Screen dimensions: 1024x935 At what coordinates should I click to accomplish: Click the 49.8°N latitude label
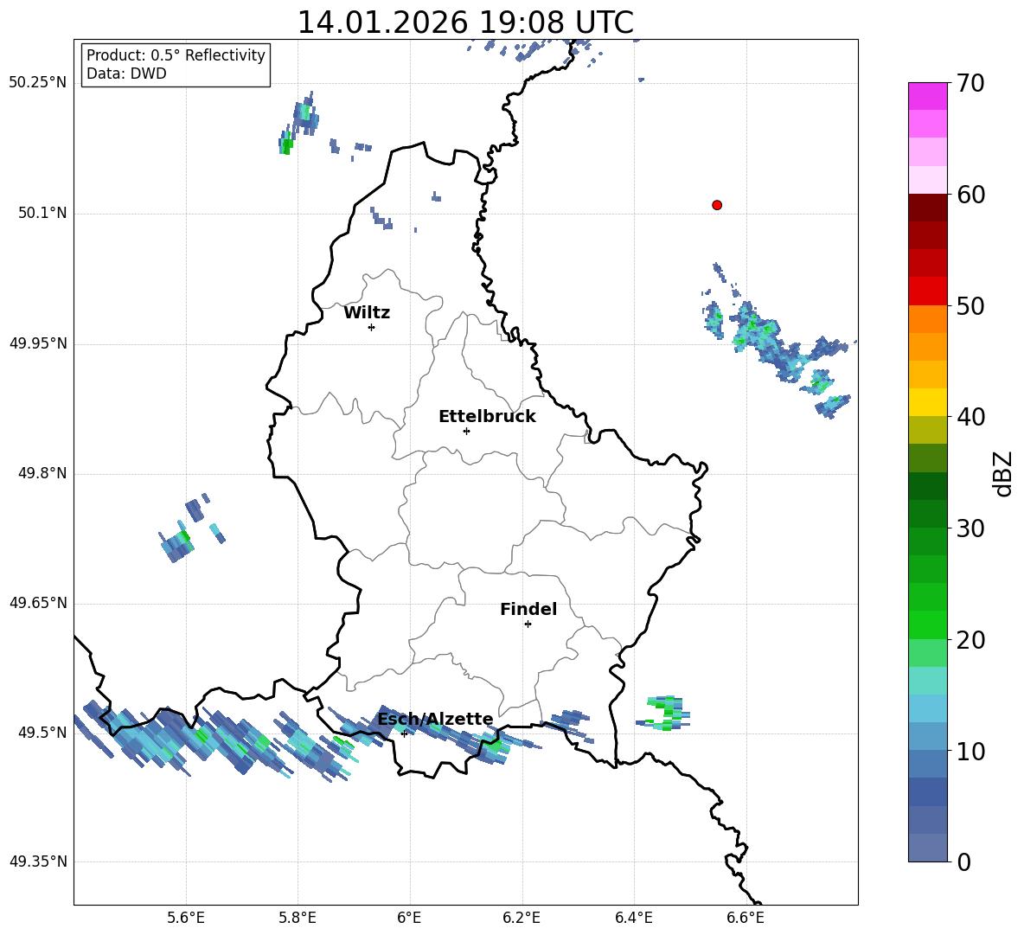[42, 473]
